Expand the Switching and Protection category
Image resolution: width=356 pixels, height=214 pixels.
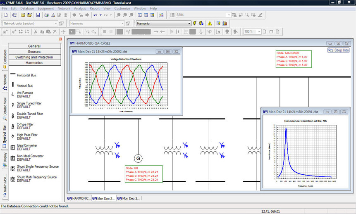pos(34,57)
